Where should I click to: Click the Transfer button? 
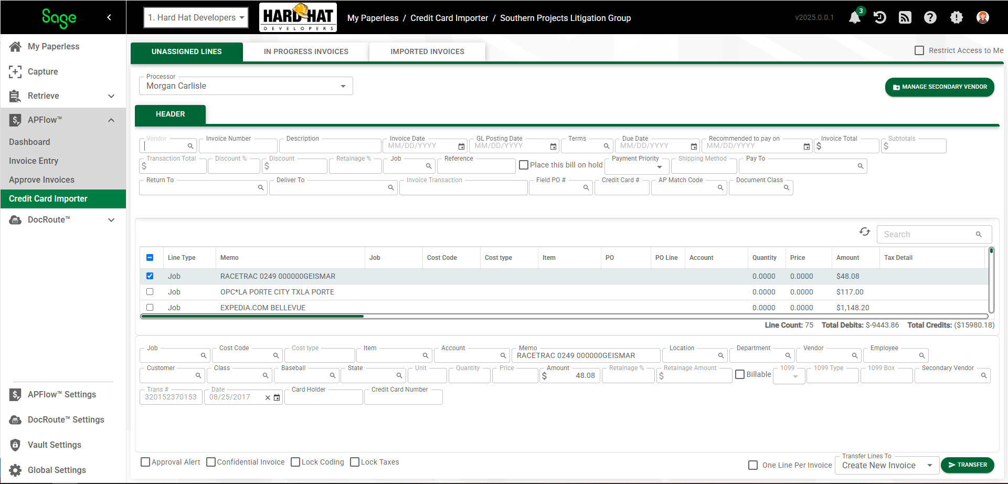point(968,465)
